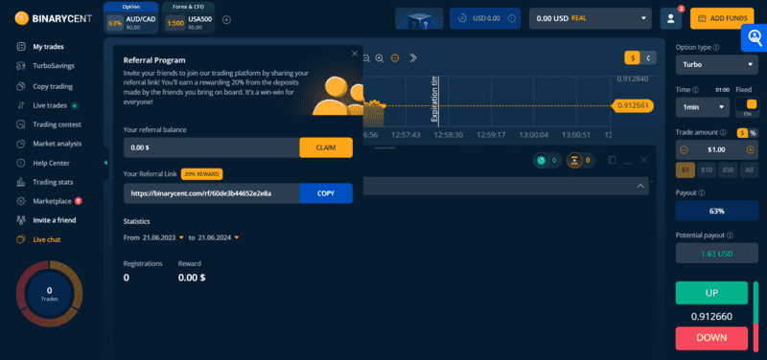Viewport: 767px width, 360px height.
Task: Click the 20% REWARD badge
Action: click(x=202, y=174)
